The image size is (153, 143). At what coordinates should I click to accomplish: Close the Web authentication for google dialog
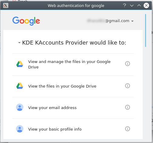coord(146,5)
